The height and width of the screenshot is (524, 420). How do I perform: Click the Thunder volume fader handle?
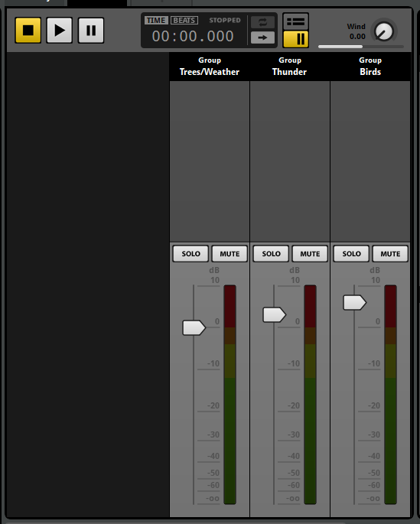point(275,315)
